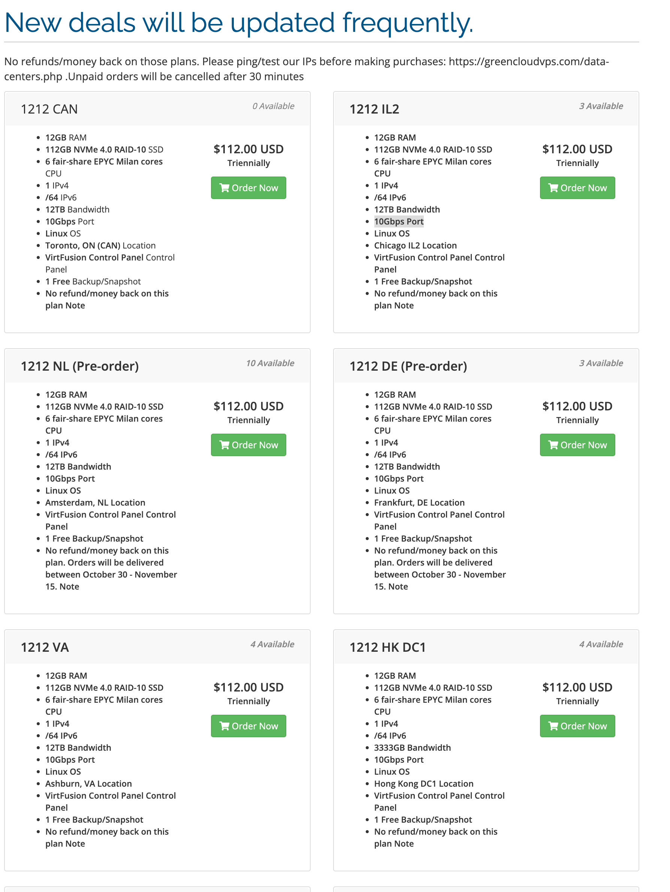Hit the cart icon on 1212 VA plan
This screenshot has width=670, height=892.
pyautogui.click(x=224, y=726)
